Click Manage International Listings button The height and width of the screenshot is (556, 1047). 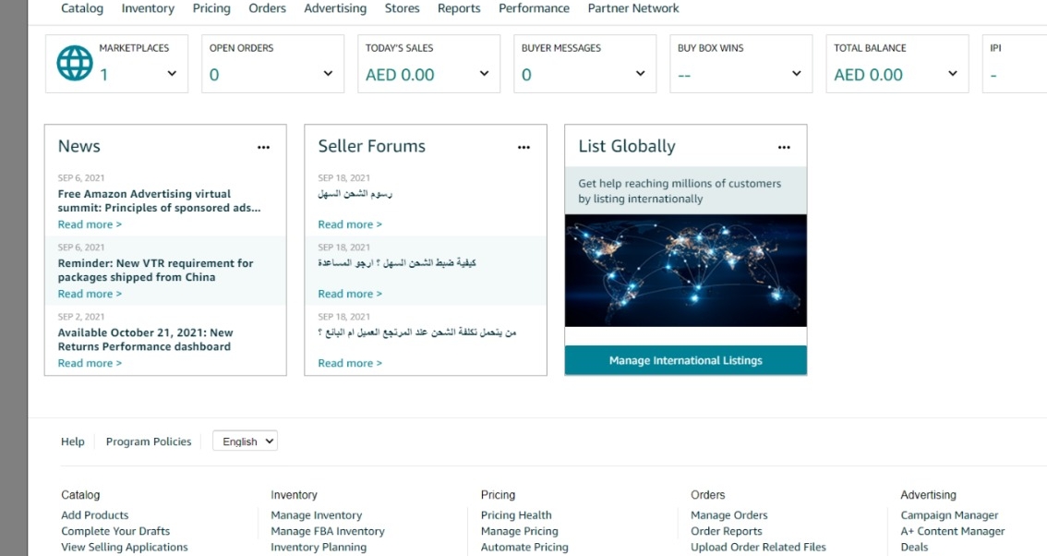(x=686, y=360)
